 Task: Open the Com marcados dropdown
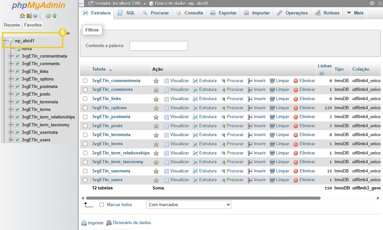click(x=188, y=204)
